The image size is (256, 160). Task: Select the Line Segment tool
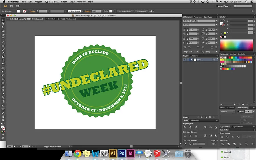[3, 42]
